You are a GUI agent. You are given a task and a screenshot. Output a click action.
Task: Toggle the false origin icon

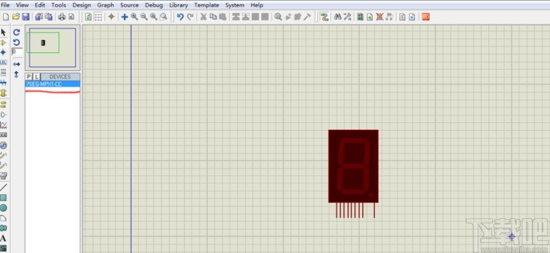point(111,17)
